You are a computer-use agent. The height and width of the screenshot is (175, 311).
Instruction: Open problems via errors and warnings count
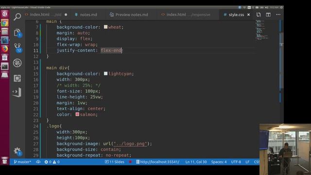52,162
